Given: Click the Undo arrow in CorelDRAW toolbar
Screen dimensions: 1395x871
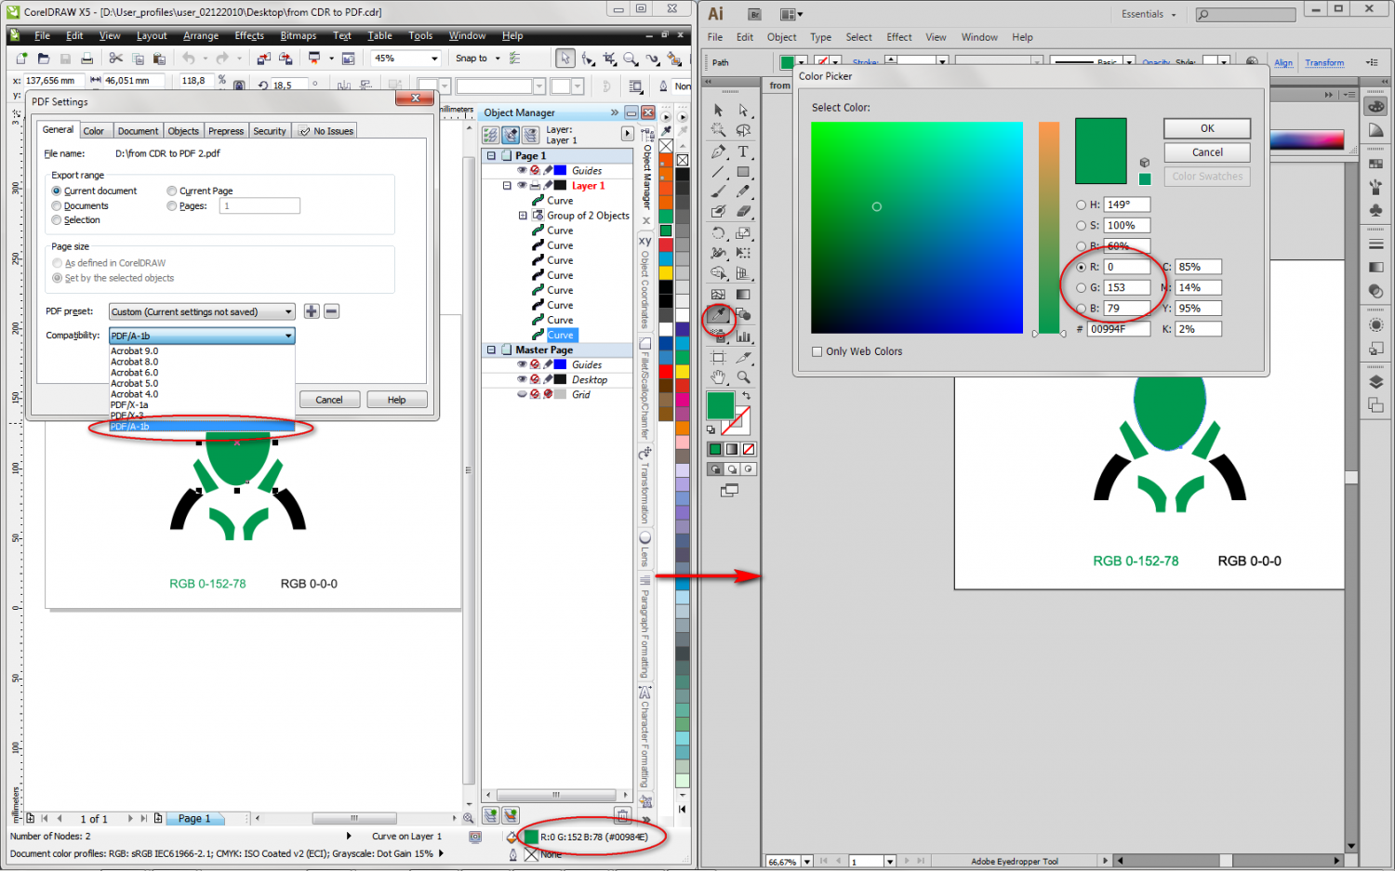Looking at the screenshot, I should 189,59.
